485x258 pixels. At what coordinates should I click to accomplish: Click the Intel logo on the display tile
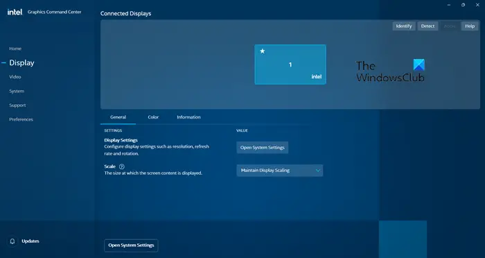click(x=316, y=76)
